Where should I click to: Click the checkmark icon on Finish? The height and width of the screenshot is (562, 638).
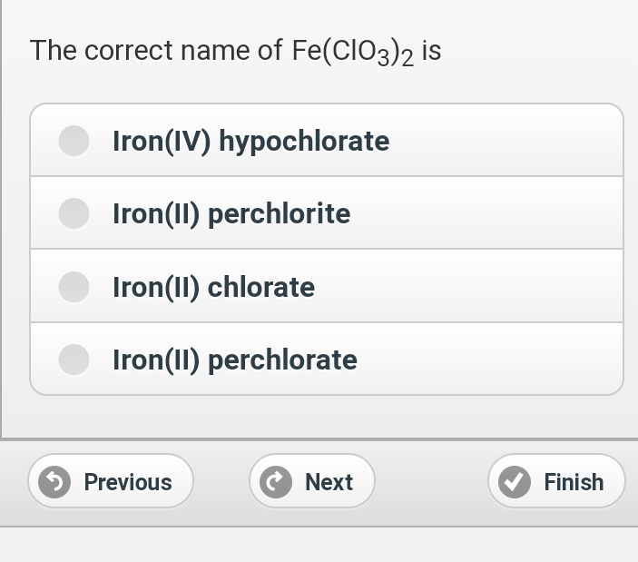point(515,481)
